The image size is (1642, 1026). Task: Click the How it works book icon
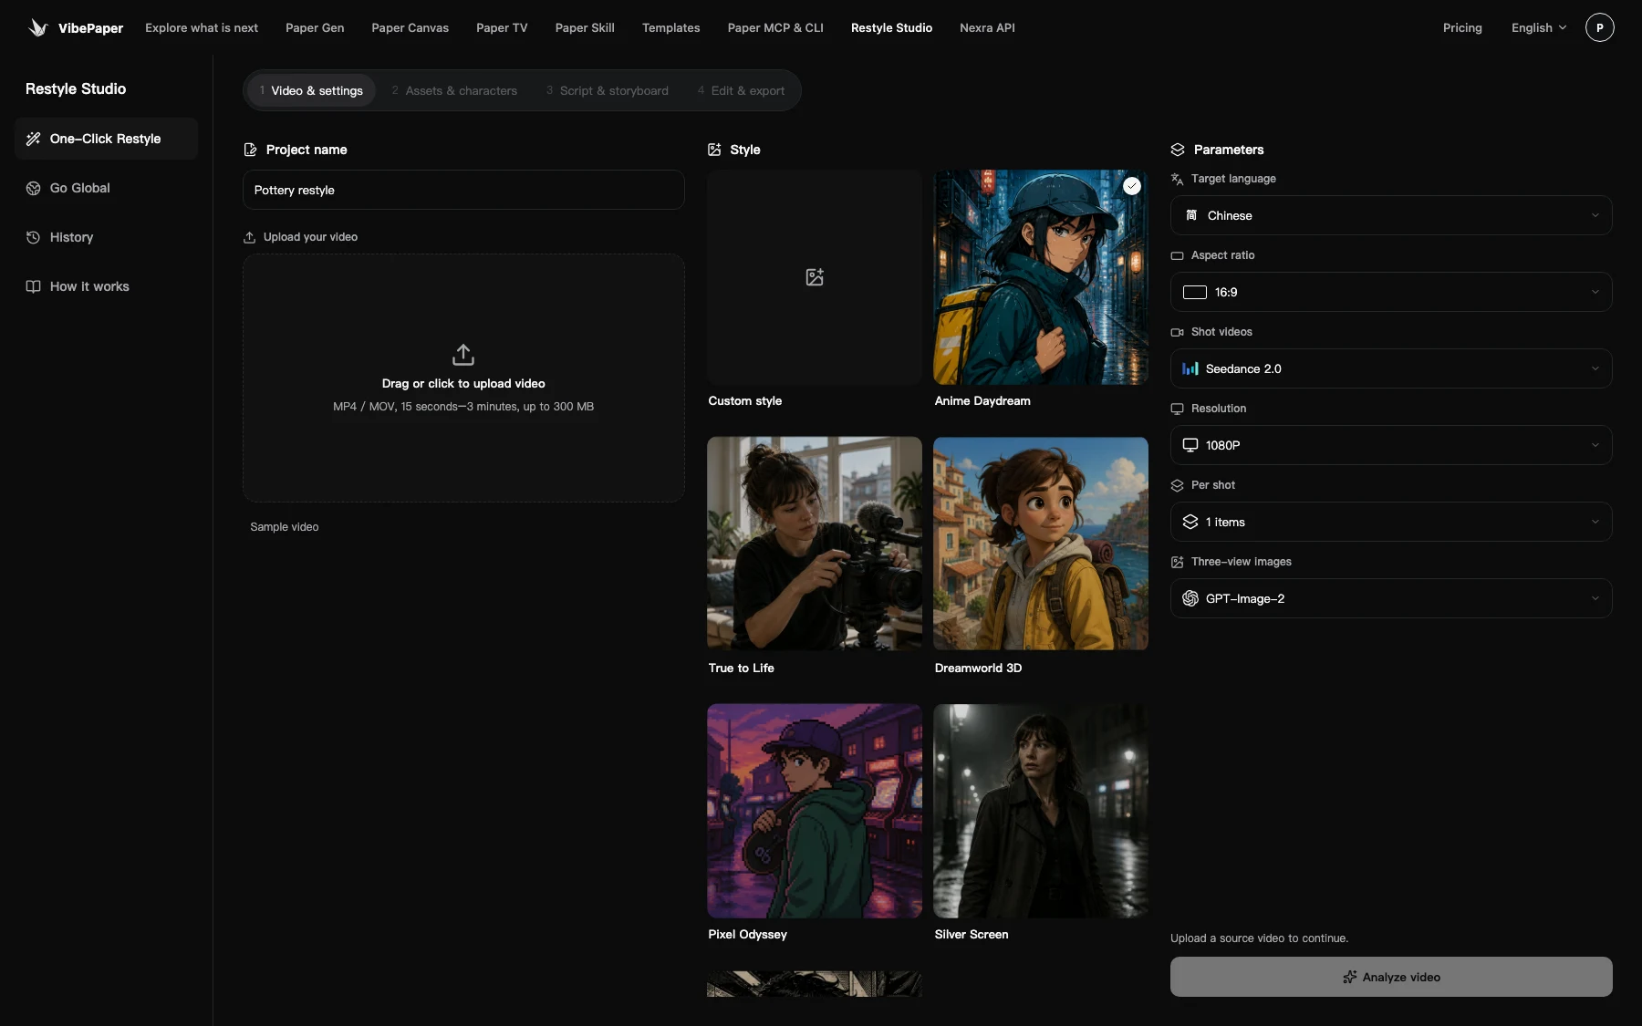point(33,286)
